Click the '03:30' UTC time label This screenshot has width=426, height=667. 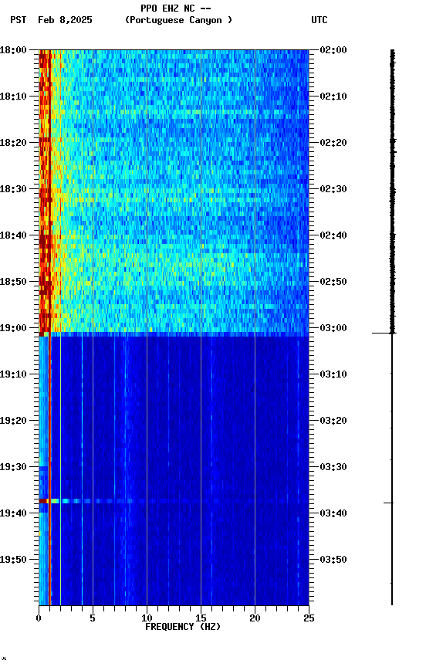pos(333,468)
